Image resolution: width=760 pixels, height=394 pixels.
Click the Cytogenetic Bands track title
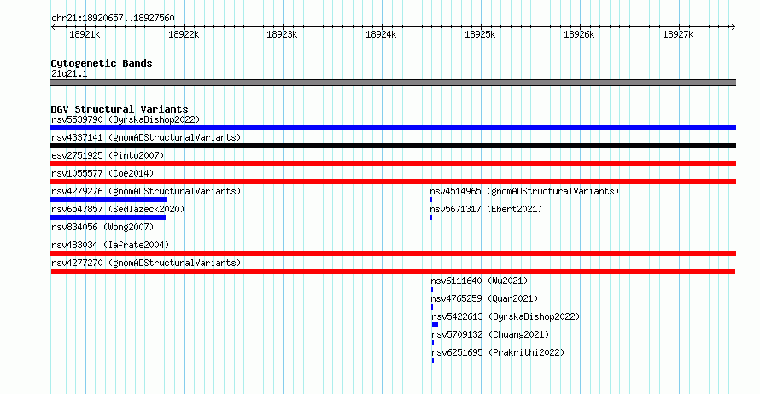coord(102,63)
